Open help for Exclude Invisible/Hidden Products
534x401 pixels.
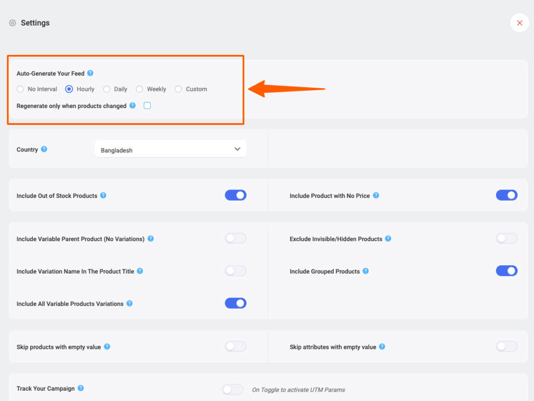pyautogui.click(x=388, y=238)
